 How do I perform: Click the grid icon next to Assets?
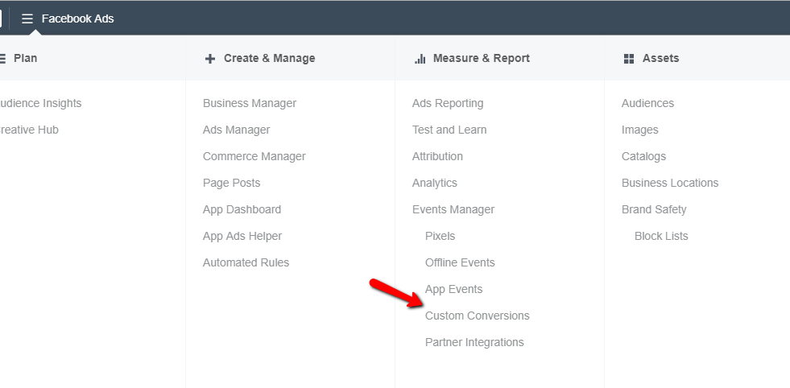pos(629,59)
